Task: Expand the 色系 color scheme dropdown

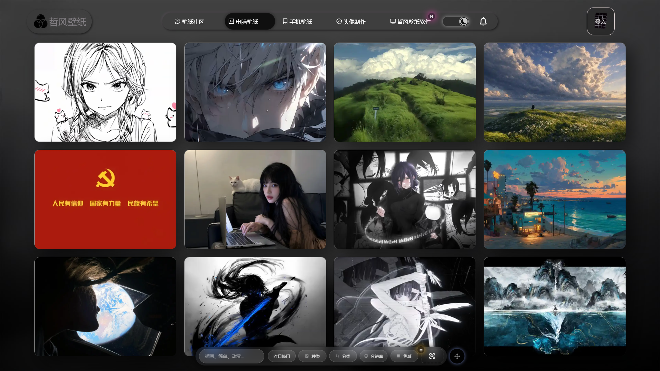Action: tap(404, 356)
